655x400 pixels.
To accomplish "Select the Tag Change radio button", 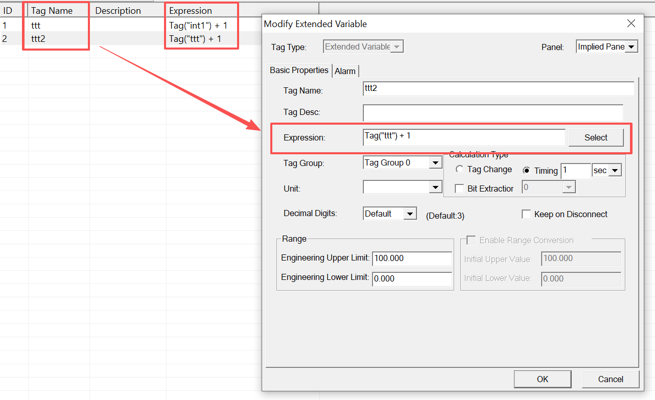I will [460, 169].
